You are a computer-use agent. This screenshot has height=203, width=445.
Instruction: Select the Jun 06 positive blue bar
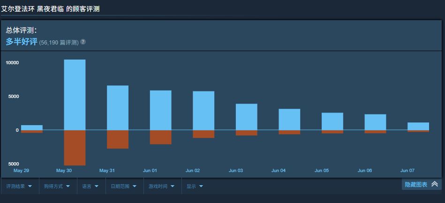[x=375, y=122]
